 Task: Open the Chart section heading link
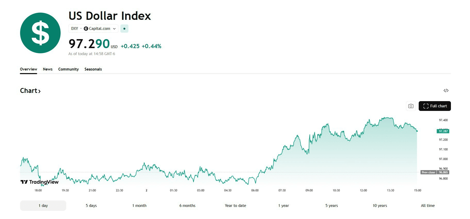tap(30, 91)
